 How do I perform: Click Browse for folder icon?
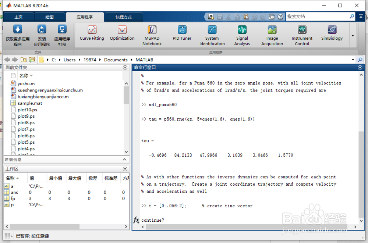click(32, 60)
